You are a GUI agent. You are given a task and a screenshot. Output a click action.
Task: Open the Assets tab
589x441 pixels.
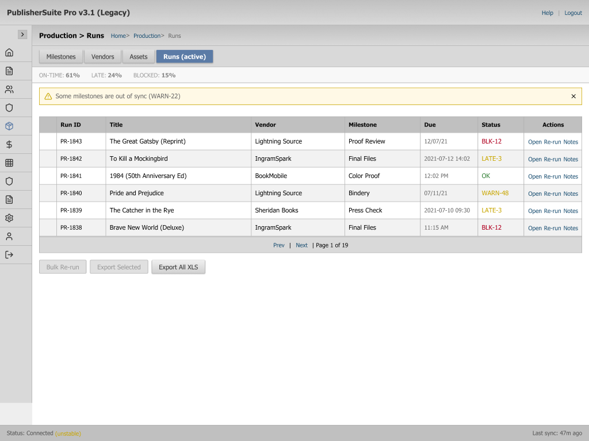coord(139,57)
